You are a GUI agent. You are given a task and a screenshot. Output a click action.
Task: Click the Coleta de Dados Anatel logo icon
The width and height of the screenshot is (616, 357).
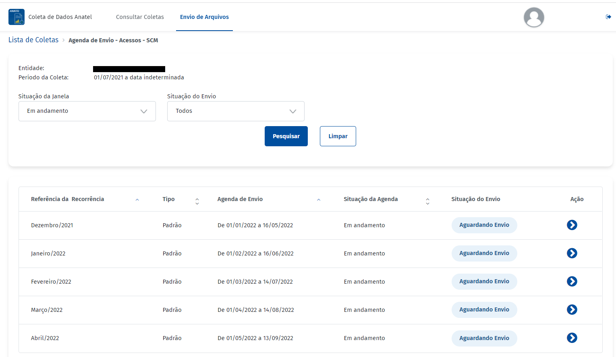tap(17, 17)
